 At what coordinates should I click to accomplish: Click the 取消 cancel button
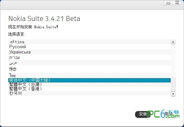[x=169, y=114]
